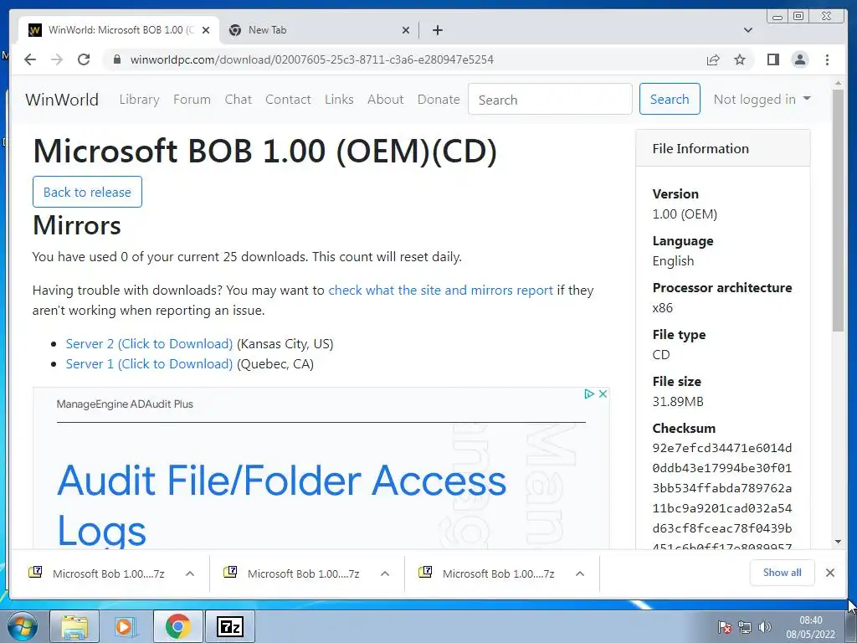Download from Server 1 Quebec
857x643 pixels.
click(x=149, y=364)
